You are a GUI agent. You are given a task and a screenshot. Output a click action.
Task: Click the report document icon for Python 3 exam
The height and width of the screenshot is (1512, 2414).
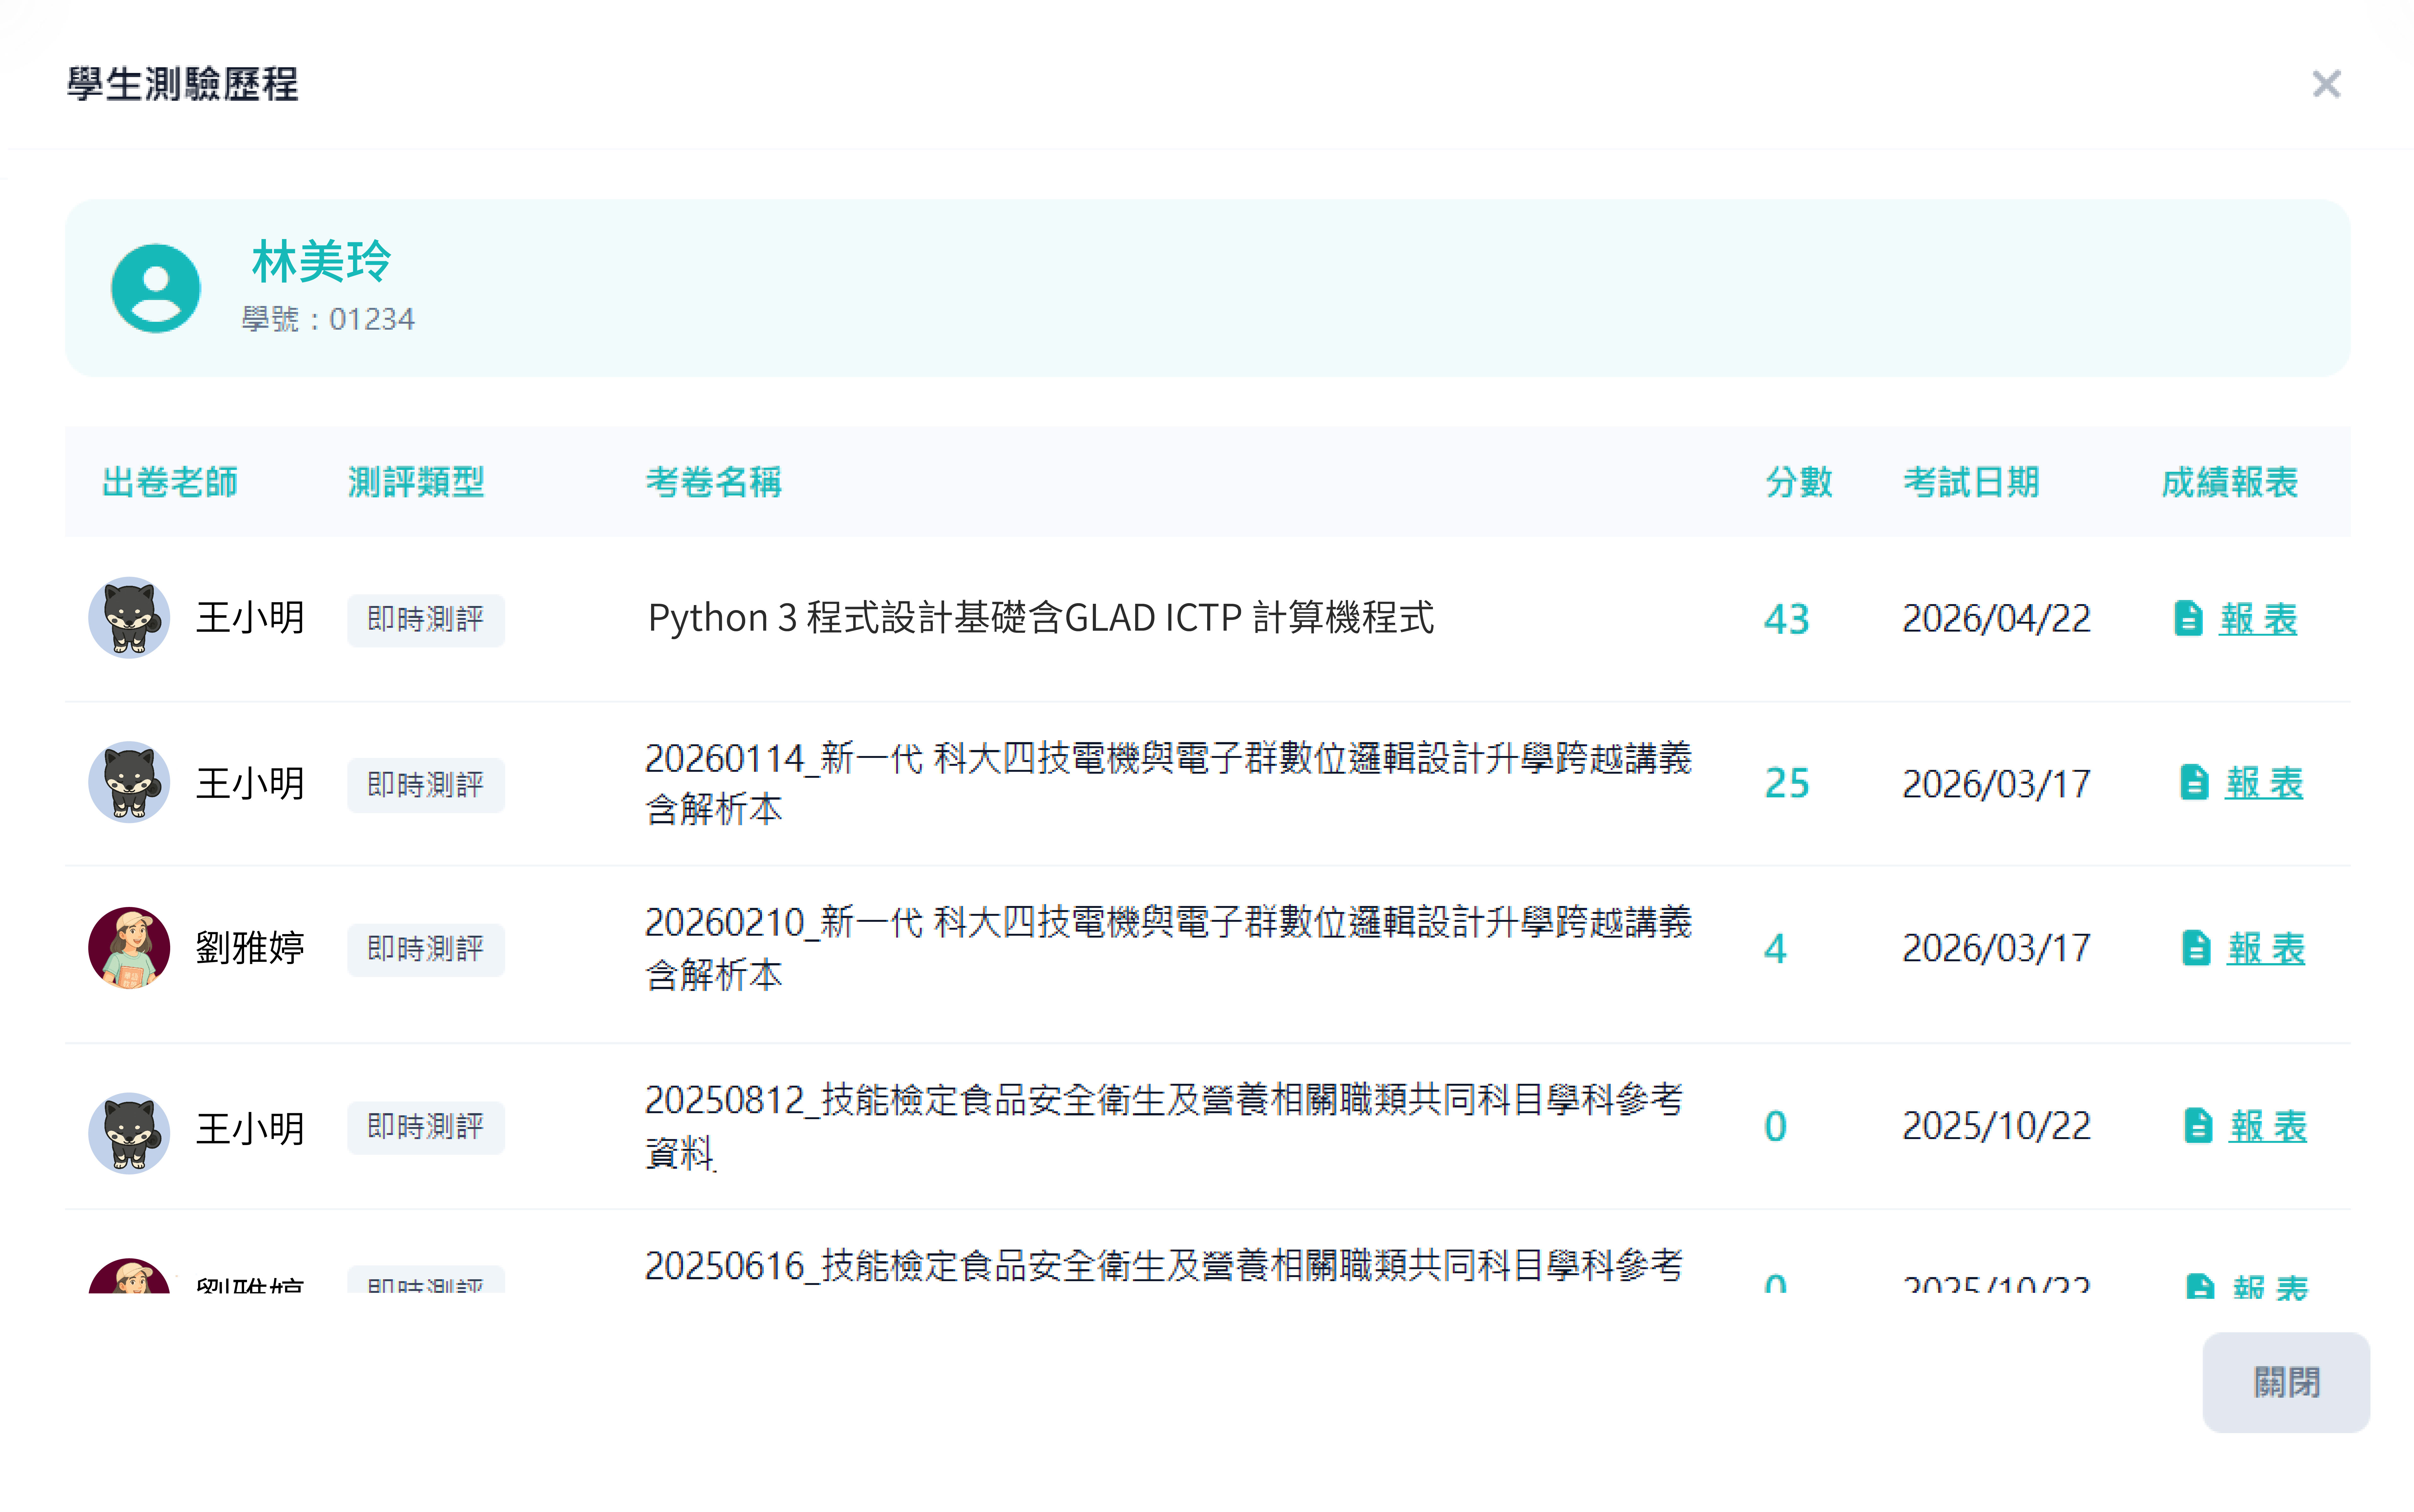(x=2187, y=618)
